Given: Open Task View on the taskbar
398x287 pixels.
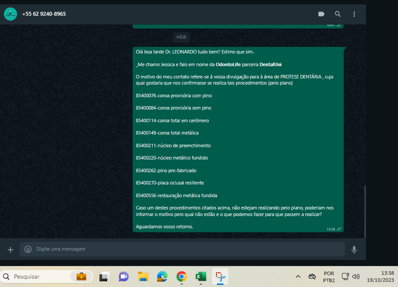Looking at the screenshot, I should point(104,276).
